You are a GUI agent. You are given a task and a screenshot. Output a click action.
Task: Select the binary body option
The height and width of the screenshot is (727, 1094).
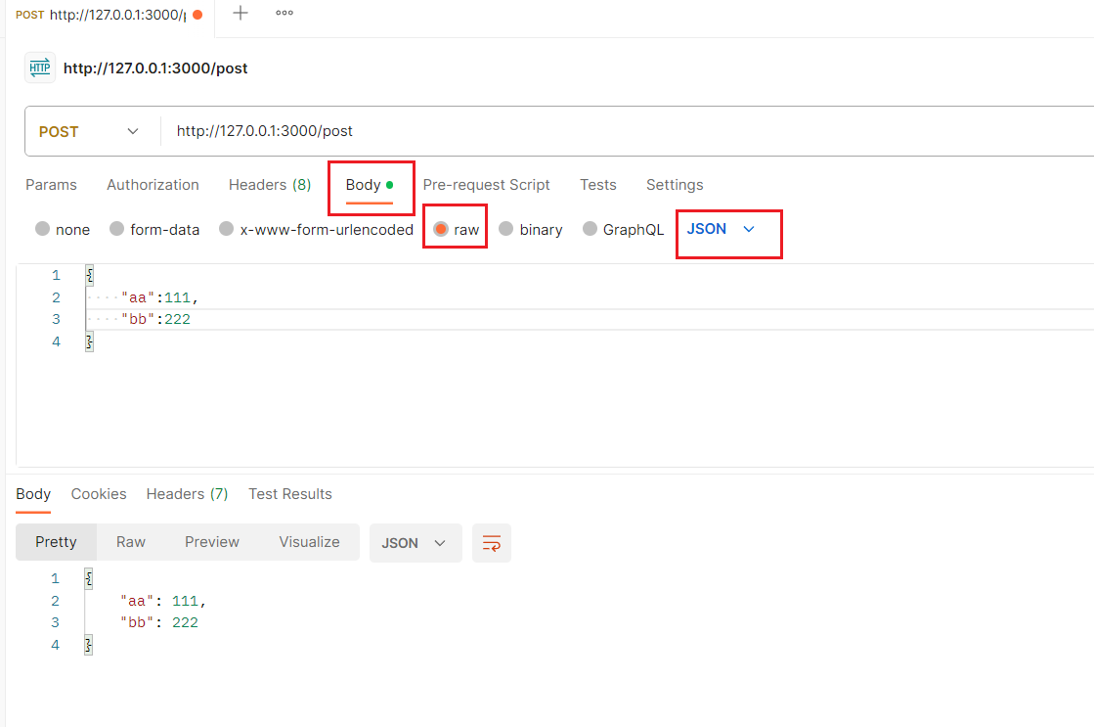click(x=506, y=230)
